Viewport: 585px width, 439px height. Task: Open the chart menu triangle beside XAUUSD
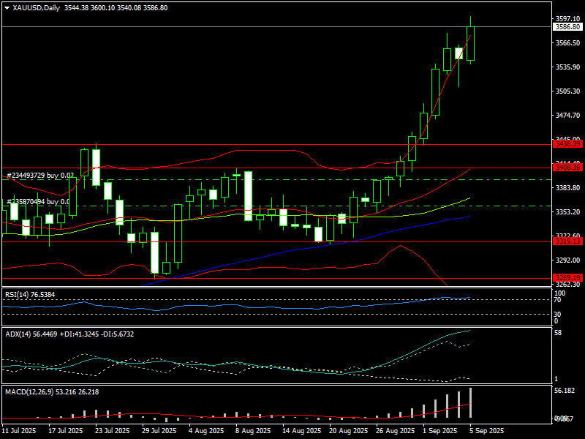(7, 8)
